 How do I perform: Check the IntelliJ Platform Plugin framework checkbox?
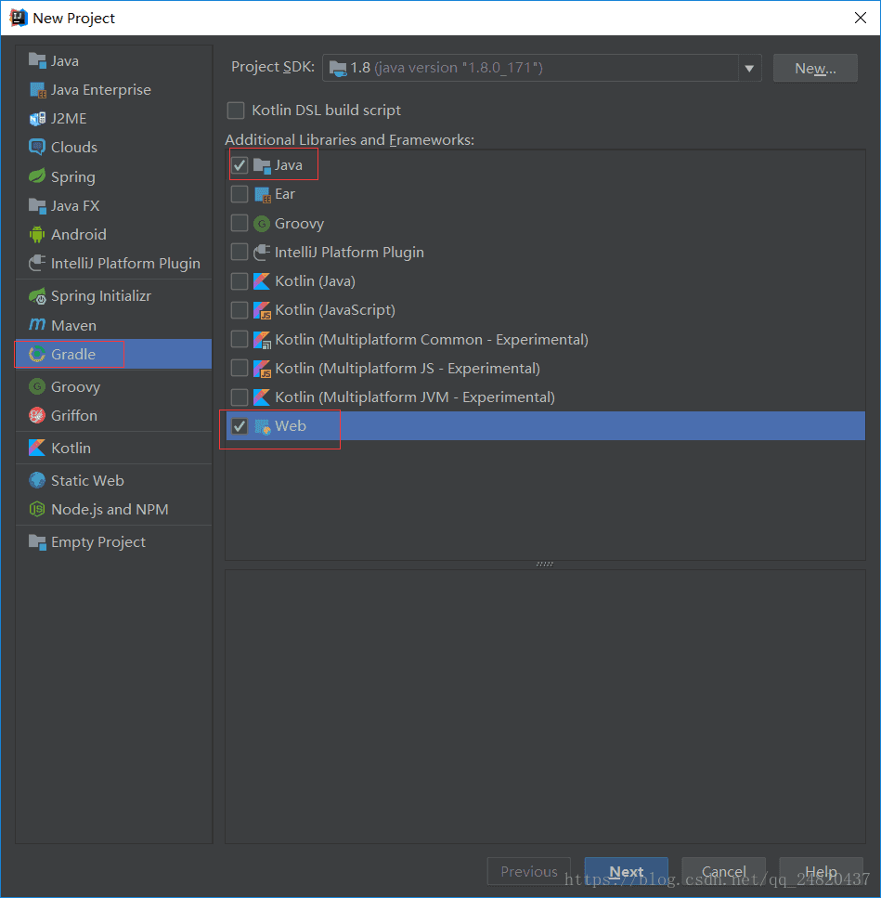point(240,252)
